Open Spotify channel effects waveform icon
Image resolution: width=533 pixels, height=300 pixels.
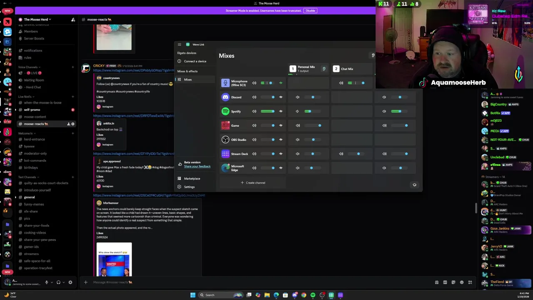[x=281, y=111]
